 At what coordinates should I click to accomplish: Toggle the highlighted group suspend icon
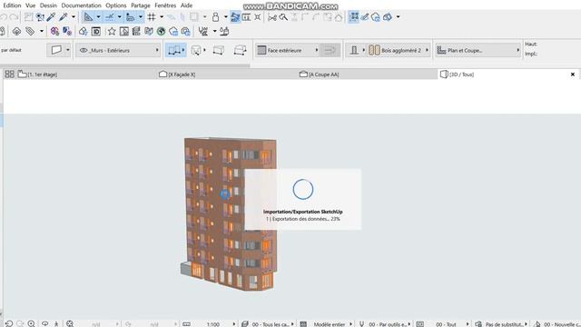coord(354,16)
